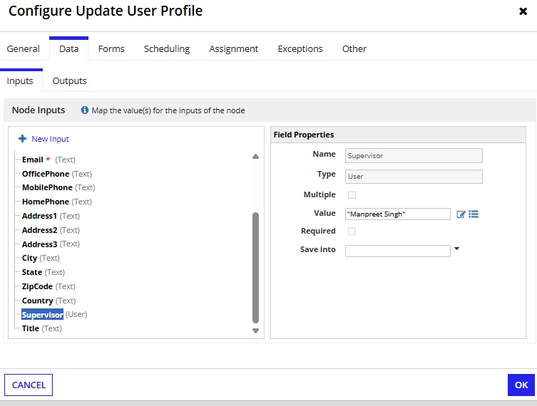Viewport: 537px width, 406px height.
Task: Select the Country input row
Action: click(49, 301)
